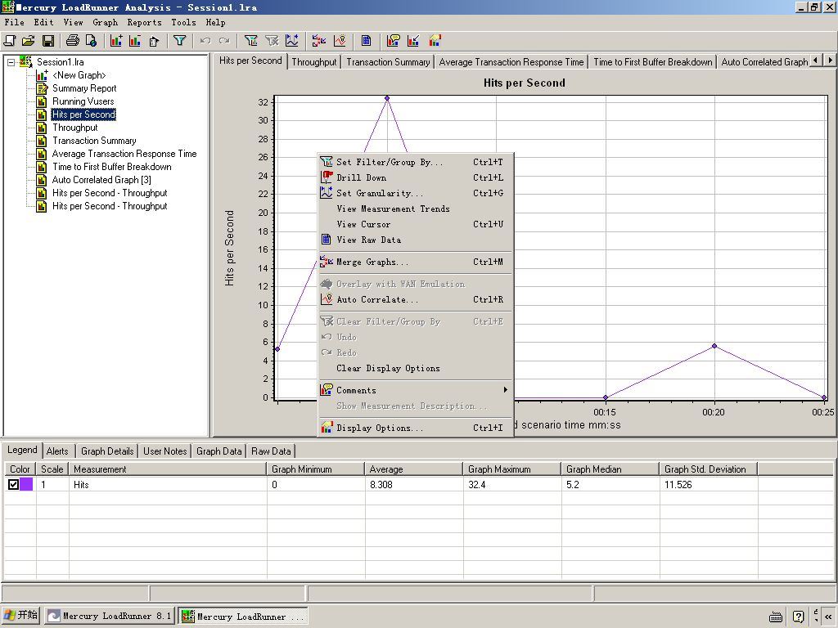Viewport: 838px width, 628px height.
Task: Open the lower Raw Data tab
Action: (271, 451)
